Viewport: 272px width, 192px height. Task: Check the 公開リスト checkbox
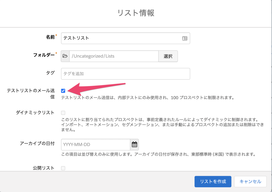click(63, 168)
